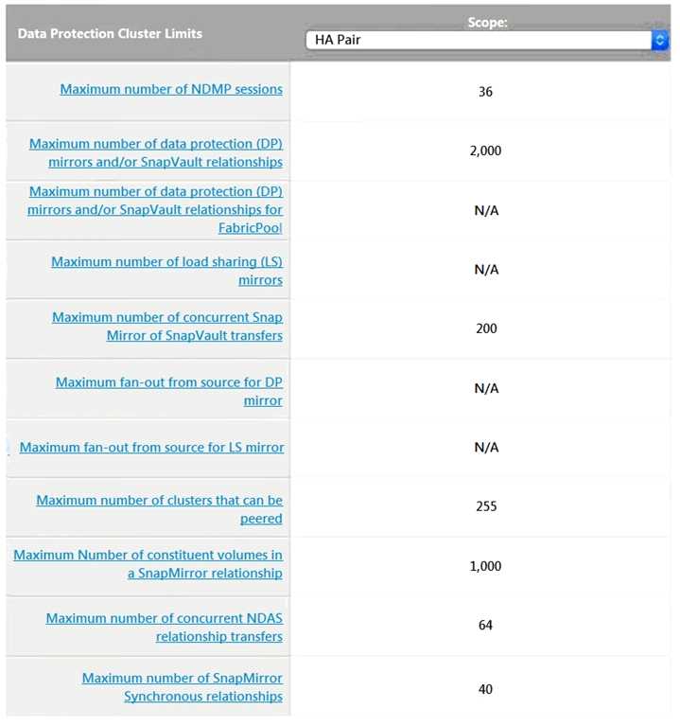Select the NDMP sessions value 36
This screenshot has width=680, height=726.
click(x=485, y=92)
